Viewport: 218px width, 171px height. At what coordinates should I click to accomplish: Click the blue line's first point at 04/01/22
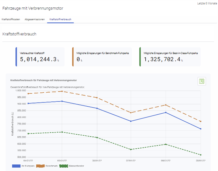click(x=28, y=104)
